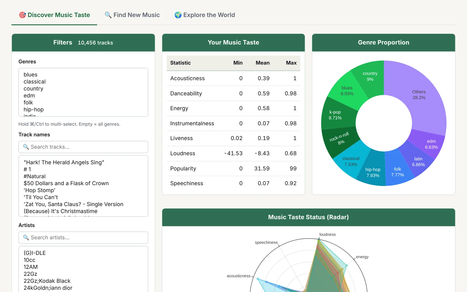This screenshot has width=467, height=292.
Task: Click the loudness axis label on radar
Action: (327, 234)
